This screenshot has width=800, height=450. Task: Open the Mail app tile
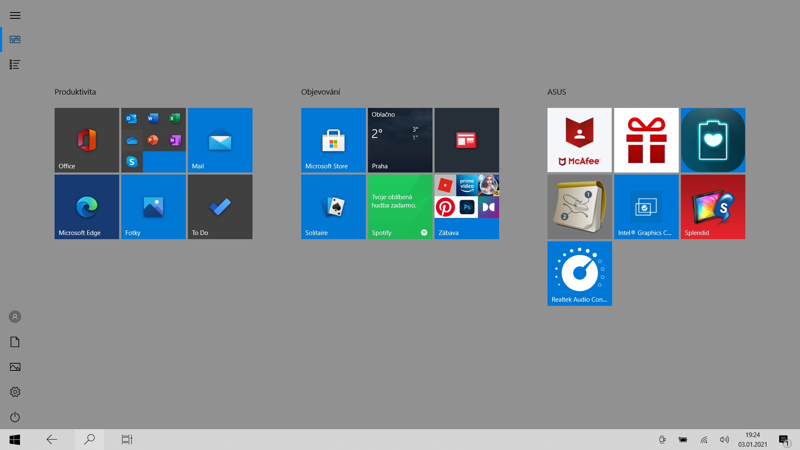pyautogui.click(x=220, y=140)
